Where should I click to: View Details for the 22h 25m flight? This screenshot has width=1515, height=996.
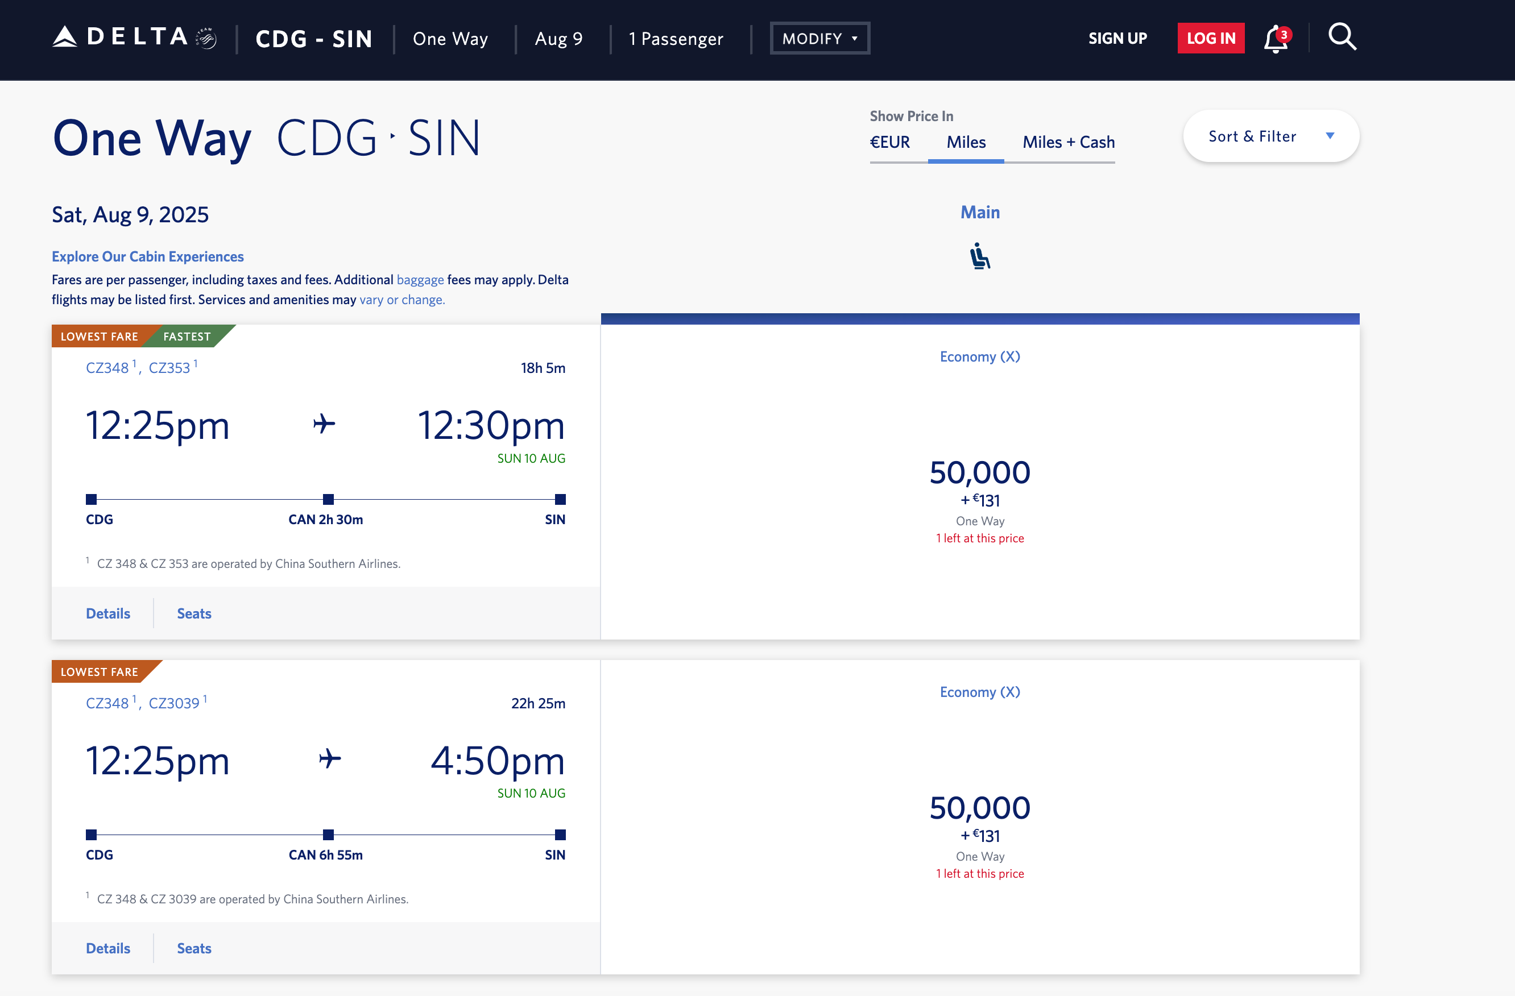click(108, 948)
